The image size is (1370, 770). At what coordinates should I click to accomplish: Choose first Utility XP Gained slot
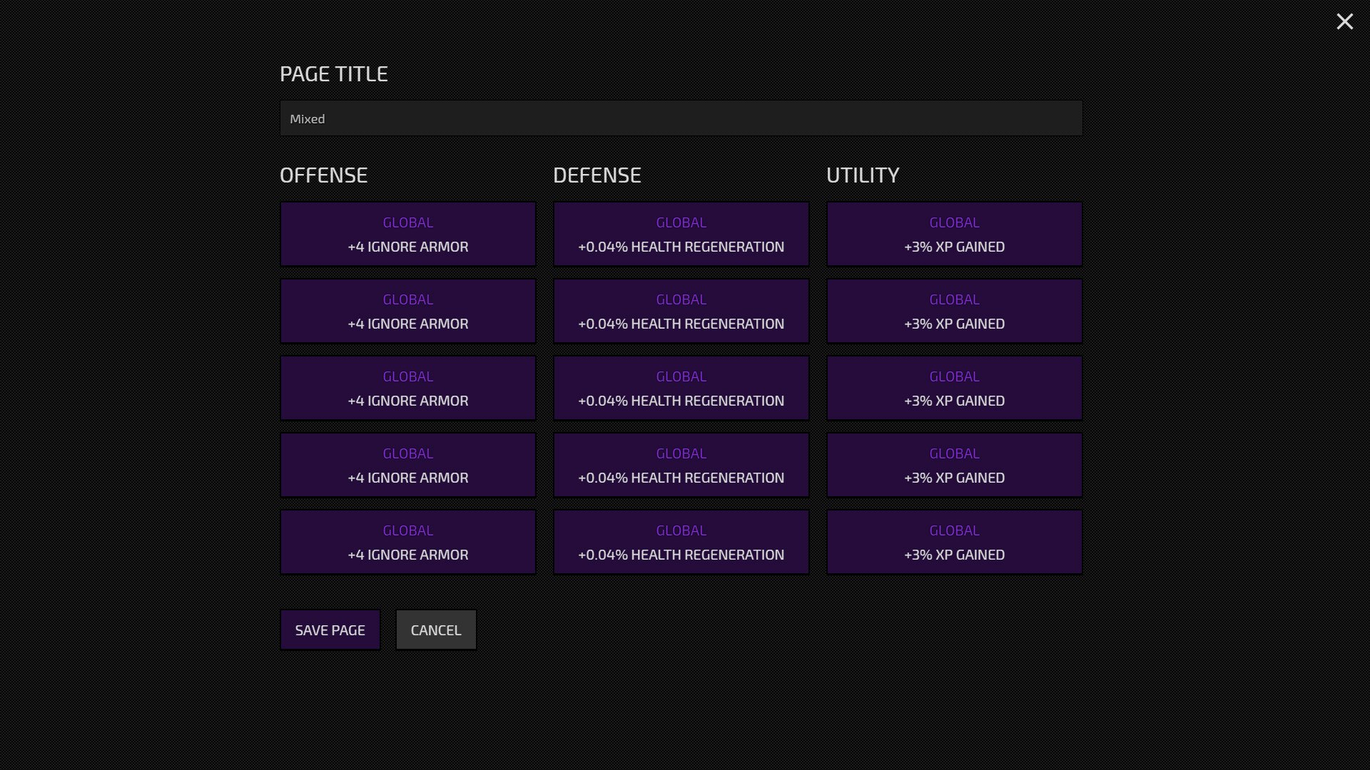(x=954, y=234)
